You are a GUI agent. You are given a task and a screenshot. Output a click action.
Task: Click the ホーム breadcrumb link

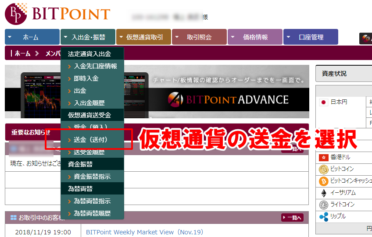pos(22,53)
